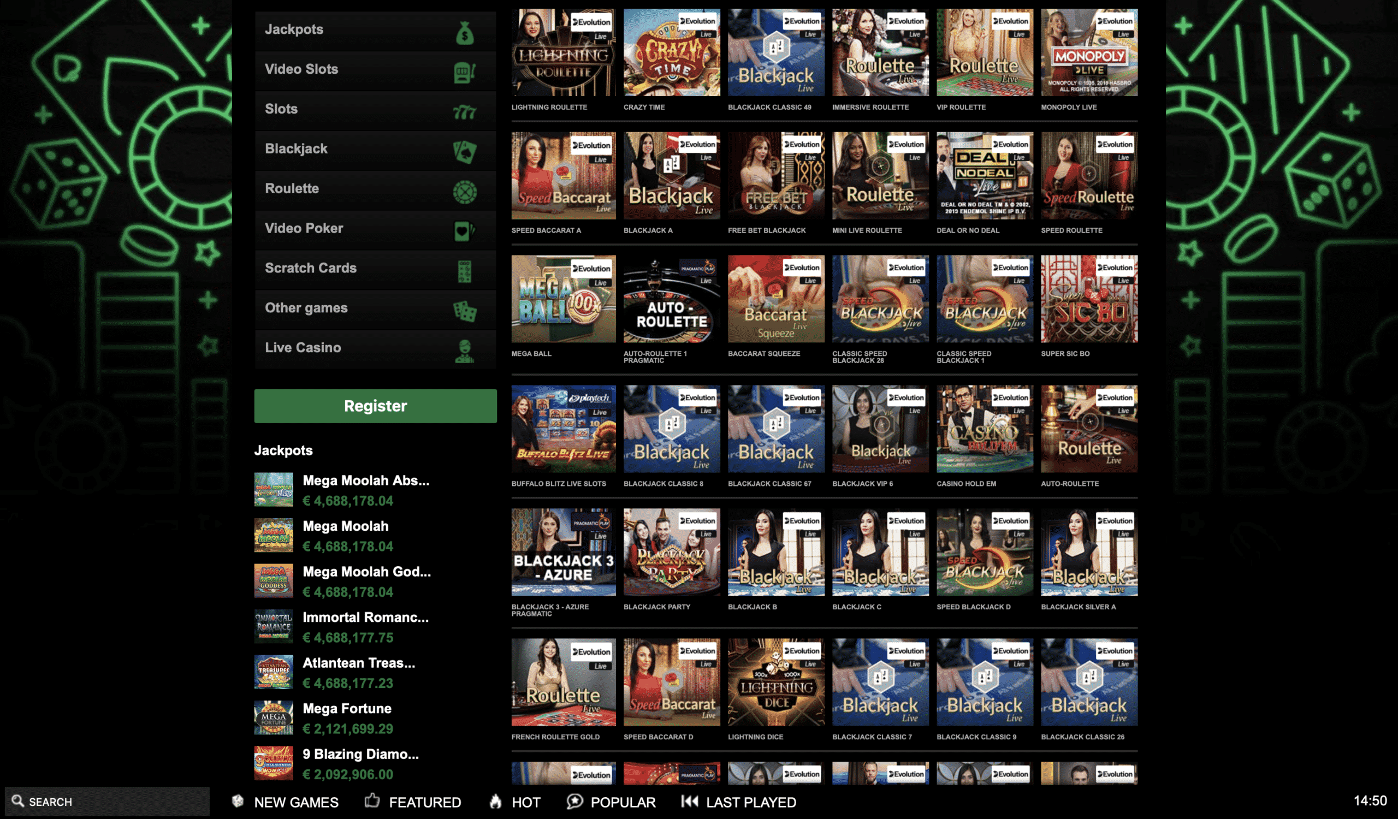Click the BLACKJACK CLASSIC 49 caption
This screenshot has height=819, width=1398.
[x=769, y=107]
